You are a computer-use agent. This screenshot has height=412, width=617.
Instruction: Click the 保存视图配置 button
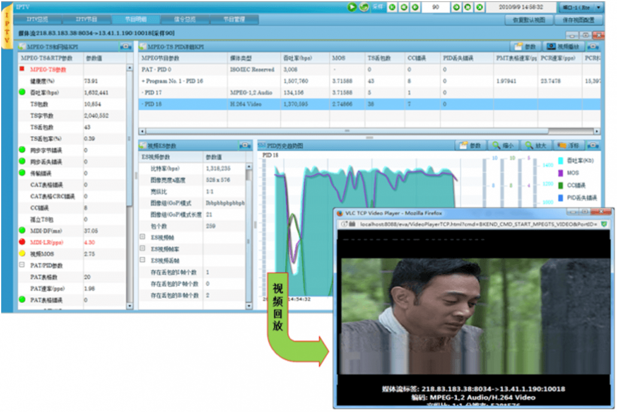click(579, 20)
